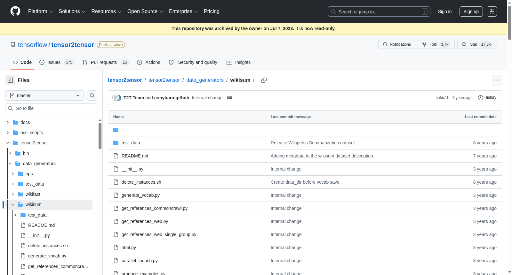This screenshot has width=512, height=275.
Task: Click the test_data folder icon in file table
Action: 116,143
